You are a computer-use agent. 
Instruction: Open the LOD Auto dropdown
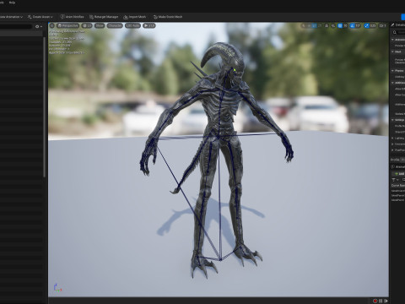click(132, 25)
